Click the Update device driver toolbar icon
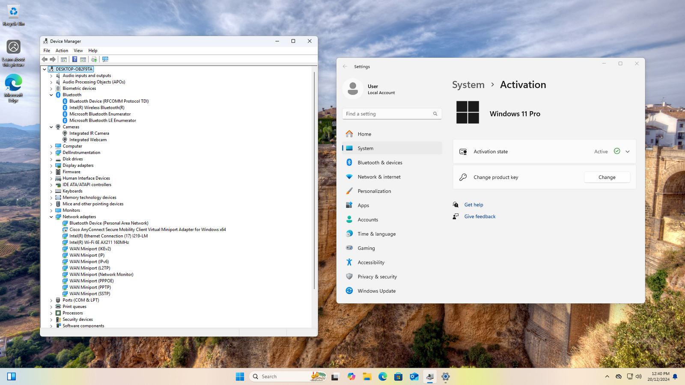The image size is (685, 385). pyautogui.click(x=94, y=59)
